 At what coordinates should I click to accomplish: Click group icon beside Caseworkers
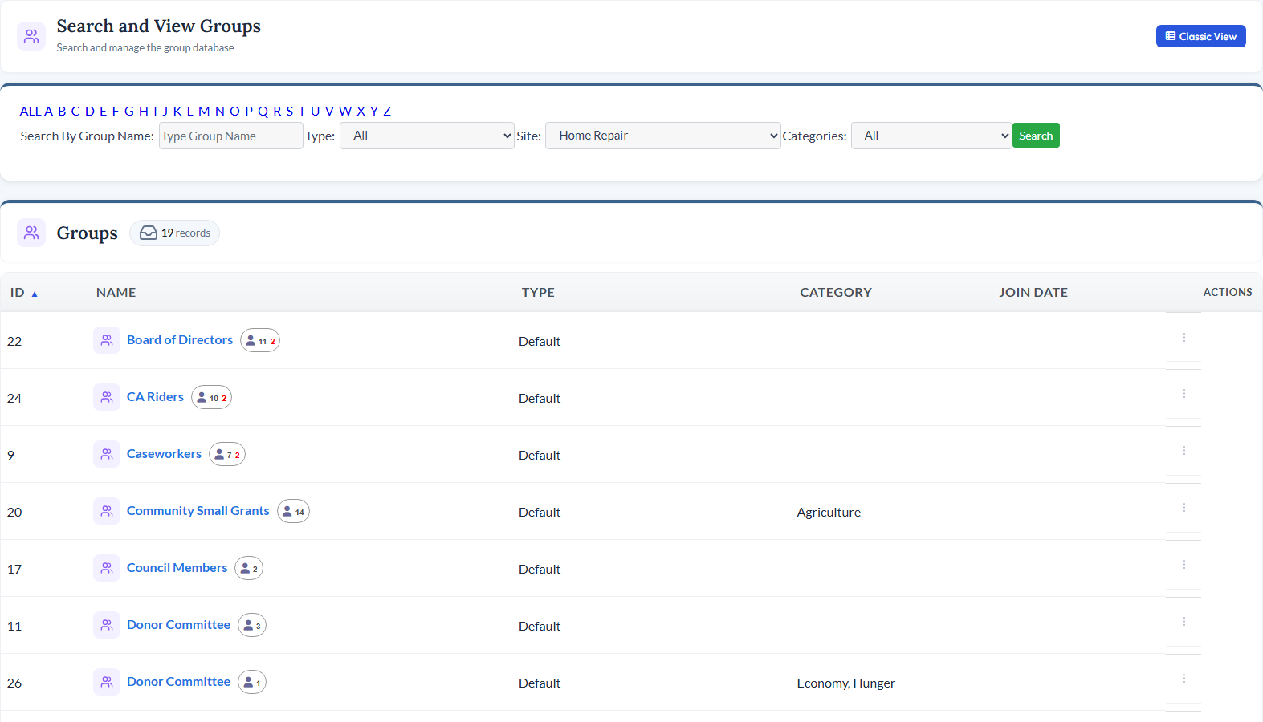pos(107,454)
